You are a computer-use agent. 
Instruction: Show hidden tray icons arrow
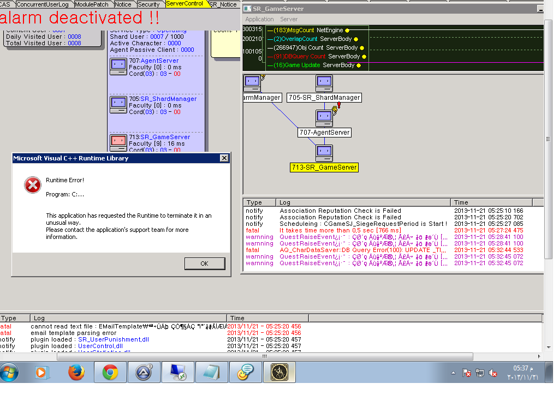(453, 373)
